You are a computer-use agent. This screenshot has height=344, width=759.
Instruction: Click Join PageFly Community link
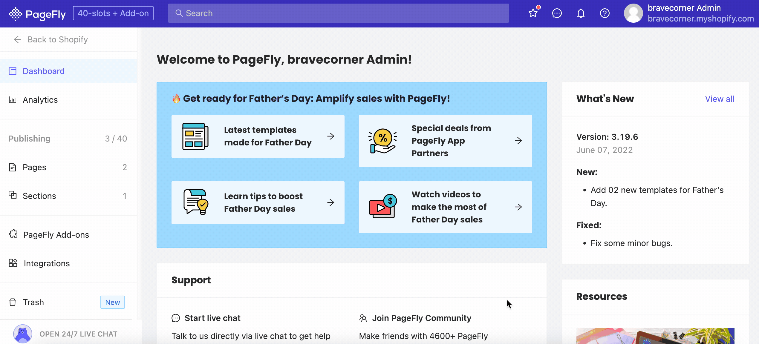click(422, 318)
